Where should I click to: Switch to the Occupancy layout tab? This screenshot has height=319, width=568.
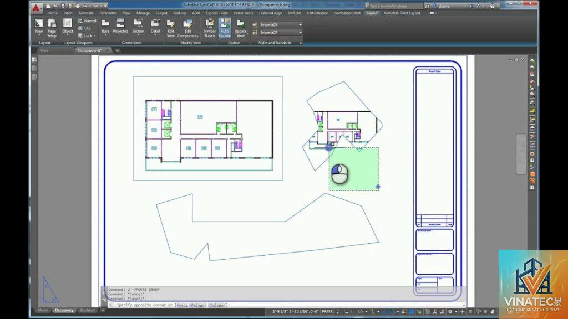pyautogui.click(x=64, y=310)
